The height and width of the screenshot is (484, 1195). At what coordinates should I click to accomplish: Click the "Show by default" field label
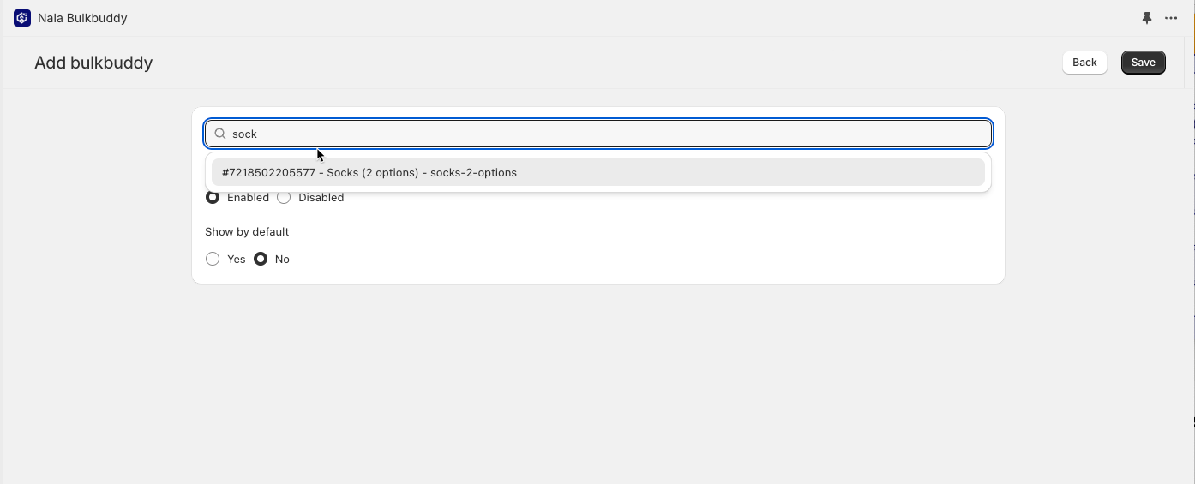click(247, 231)
